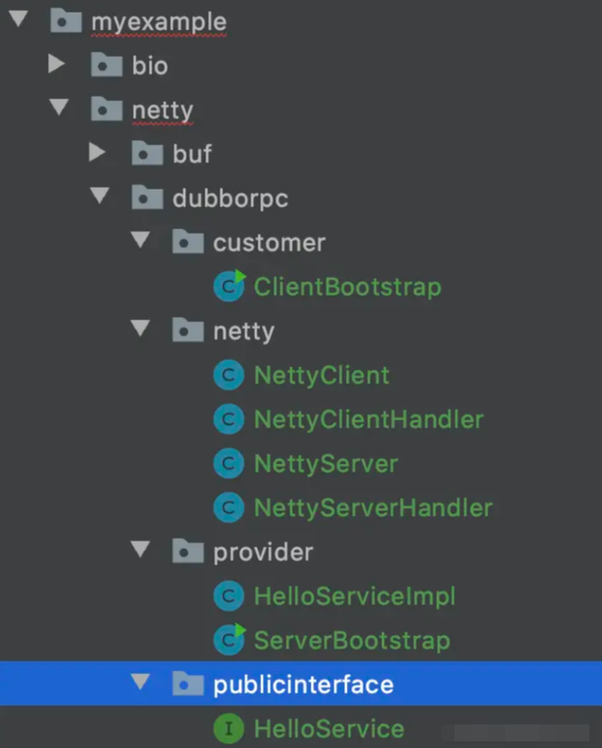The width and height of the screenshot is (602, 748).
Task: Select the NettyClientHandler file name
Action: (369, 420)
